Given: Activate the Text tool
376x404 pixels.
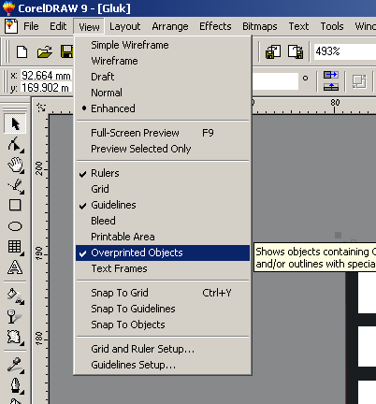Looking at the screenshot, I should 15,267.
